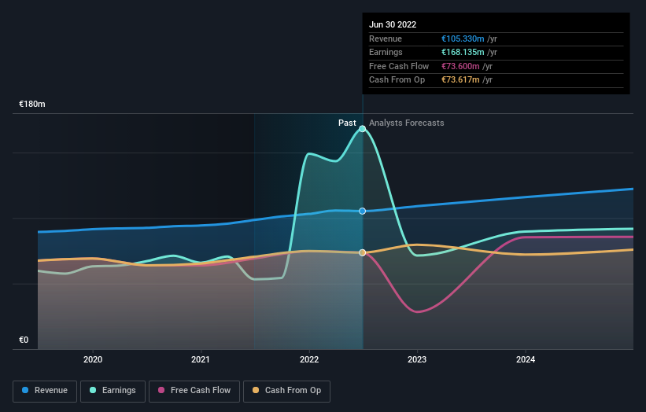The width and height of the screenshot is (646, 412).
Task: Click the Earnings data point marker at the peak
Action: [362, 129]
